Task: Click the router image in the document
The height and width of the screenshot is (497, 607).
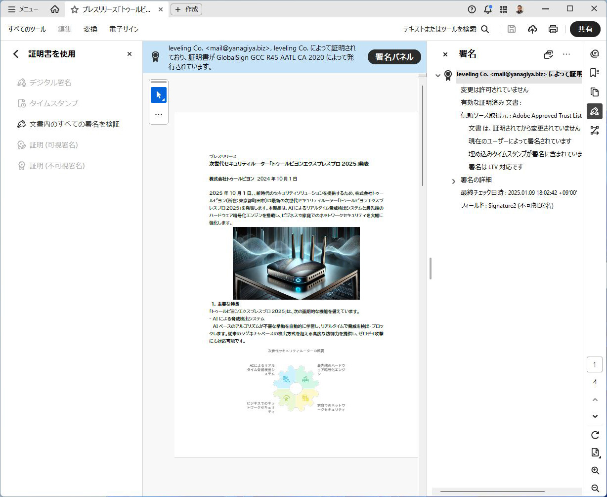Action: (x=296, y=263)
